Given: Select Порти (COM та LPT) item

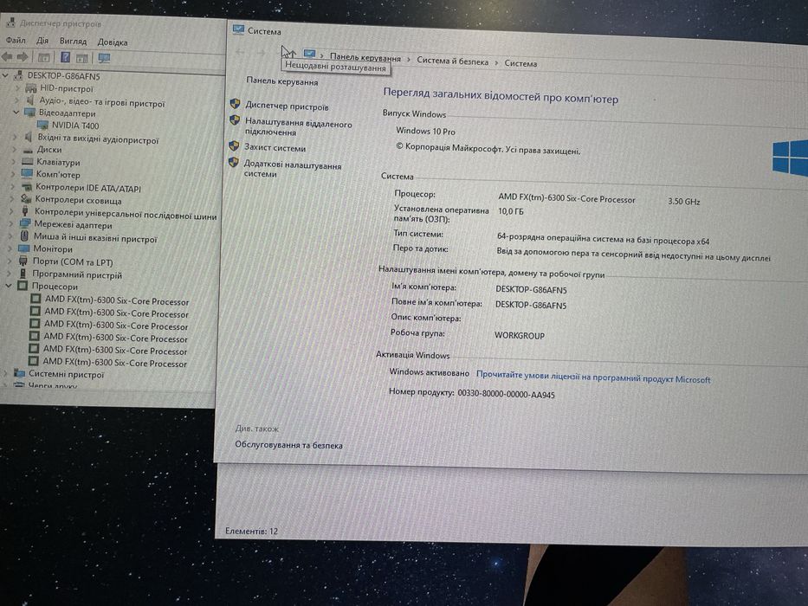Looking at the screenshot, I should pos(73,261).
